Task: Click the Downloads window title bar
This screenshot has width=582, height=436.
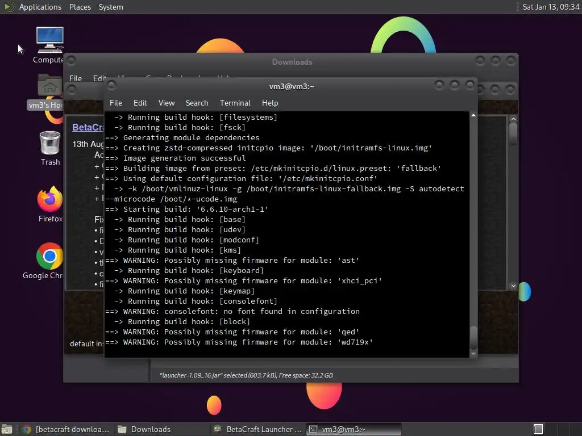Action: [x=292, y=62]
